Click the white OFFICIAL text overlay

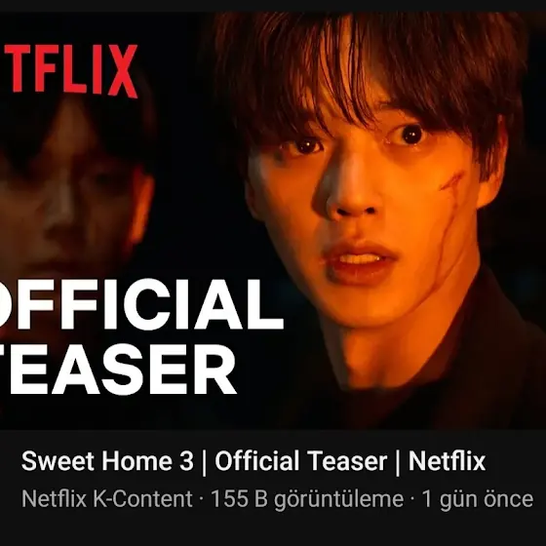pyautogui.click(x=139, y=304)
